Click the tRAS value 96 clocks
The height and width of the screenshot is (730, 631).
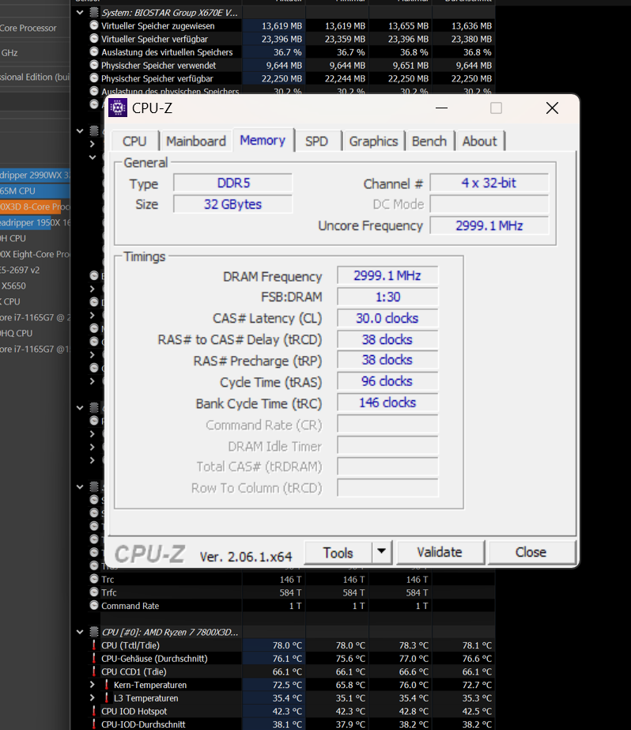[x=387, y=381]
